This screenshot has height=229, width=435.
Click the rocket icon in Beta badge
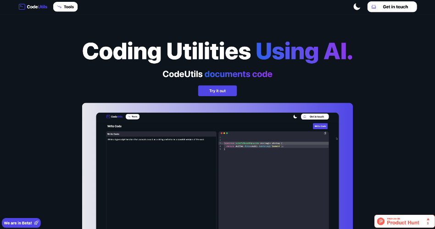36,223
